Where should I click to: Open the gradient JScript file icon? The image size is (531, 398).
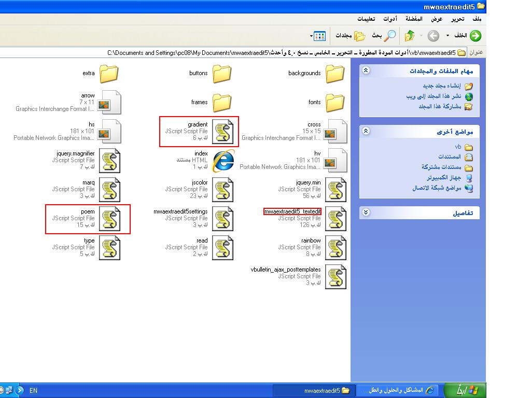[x=223, y=132]
